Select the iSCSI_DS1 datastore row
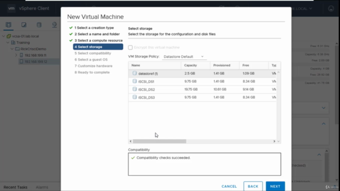This screenshot has width=340, height=191. (202, 81)
